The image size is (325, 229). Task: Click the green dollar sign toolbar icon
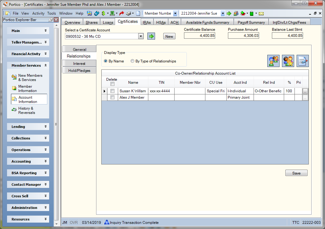(x=103, y=13)
